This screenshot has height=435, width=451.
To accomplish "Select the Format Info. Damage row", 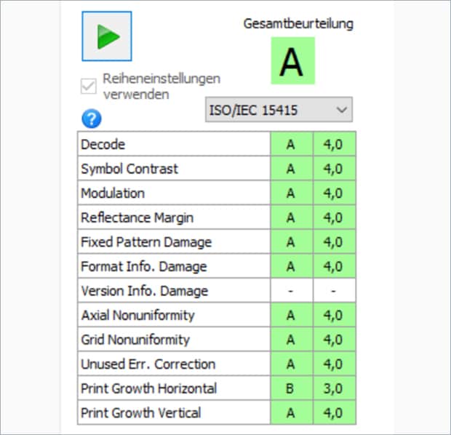I will [x=144, y=266].
